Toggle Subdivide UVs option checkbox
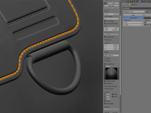Image resolution: width=151 pixels, height=113 pixels. (145, 22)
